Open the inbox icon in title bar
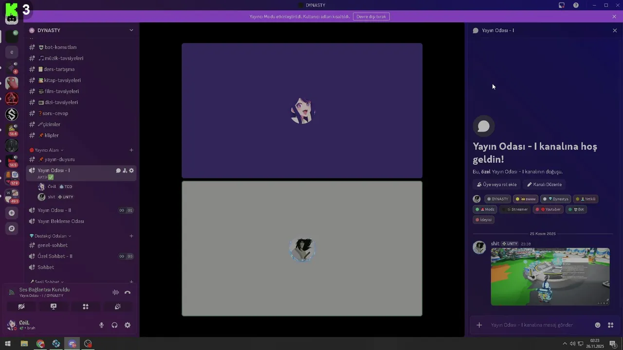This screenshot has width=623, height=350. [562, 5]
